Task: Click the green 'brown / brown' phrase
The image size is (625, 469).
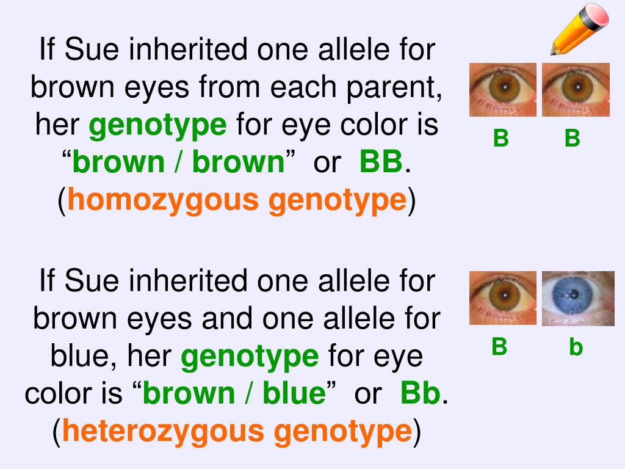Action: (178, 162)
